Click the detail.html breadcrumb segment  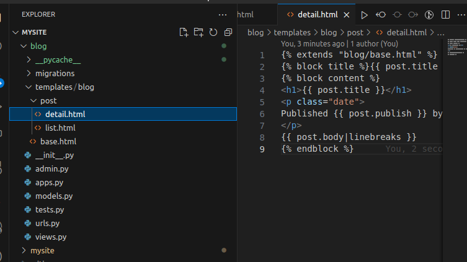point(401,32)
